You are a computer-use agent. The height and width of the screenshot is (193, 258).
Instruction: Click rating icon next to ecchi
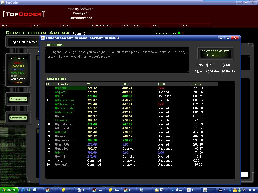click(x=56, y=88)
